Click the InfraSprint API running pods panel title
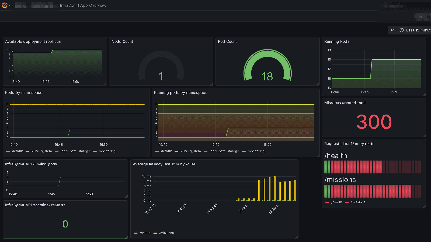Viewport: 431px width, 242px height. 31,164
